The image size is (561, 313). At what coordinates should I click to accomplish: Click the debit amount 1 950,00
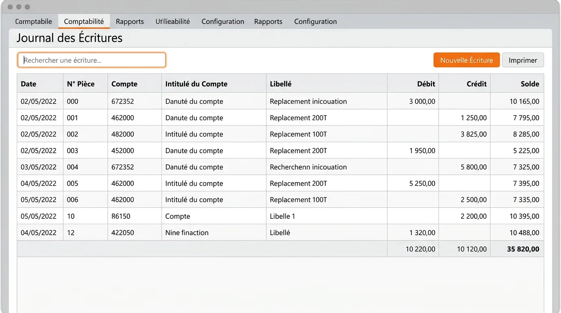pyautogui.click(x=422, y=150)
